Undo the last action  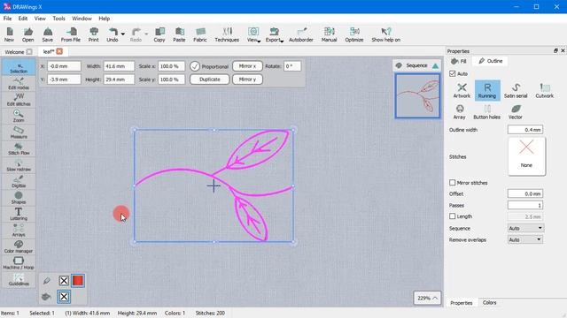coord(113,34)
